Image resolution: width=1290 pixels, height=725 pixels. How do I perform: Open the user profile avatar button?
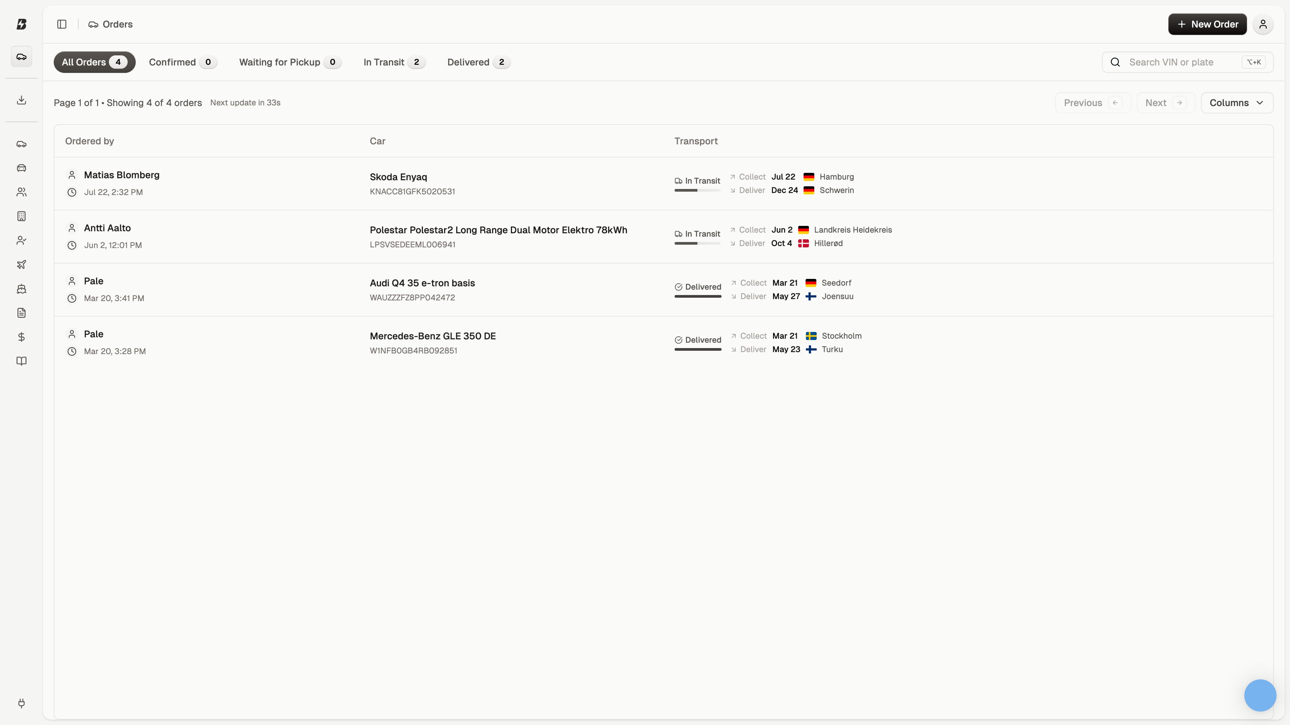[x=1262, y=24]
